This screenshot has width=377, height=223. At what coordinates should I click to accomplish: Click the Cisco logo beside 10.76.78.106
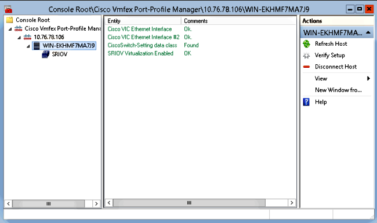pos(27,37)
